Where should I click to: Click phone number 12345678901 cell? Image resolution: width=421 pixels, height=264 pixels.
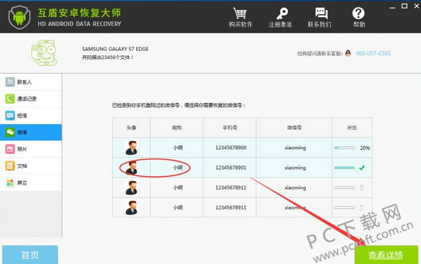(231, 168)
